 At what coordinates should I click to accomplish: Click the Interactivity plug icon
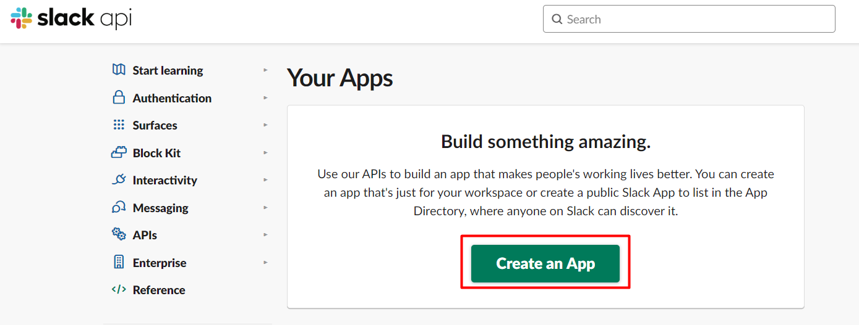coord(119,180)
